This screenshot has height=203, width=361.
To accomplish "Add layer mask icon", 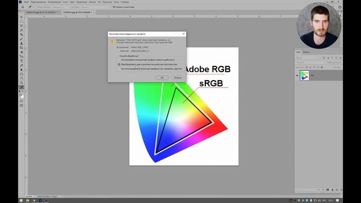I will [328, 190].
